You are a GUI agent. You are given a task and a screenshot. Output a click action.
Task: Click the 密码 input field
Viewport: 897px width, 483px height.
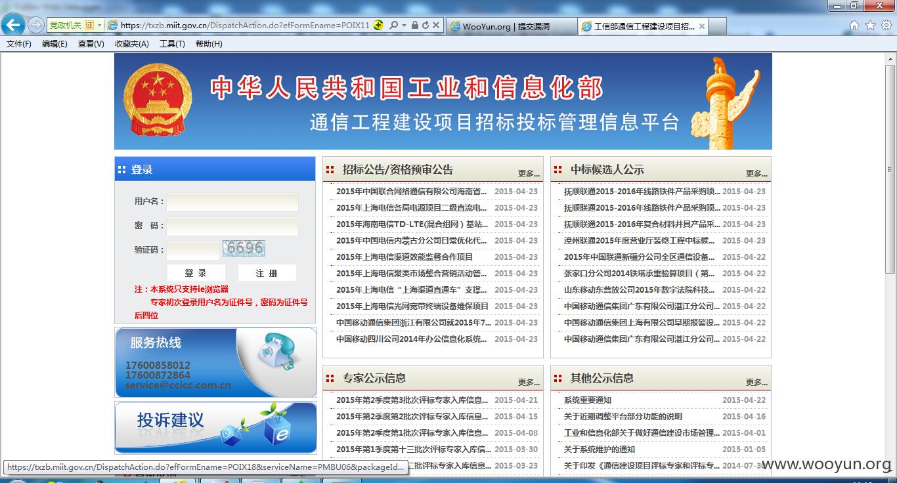click(232, 226)
